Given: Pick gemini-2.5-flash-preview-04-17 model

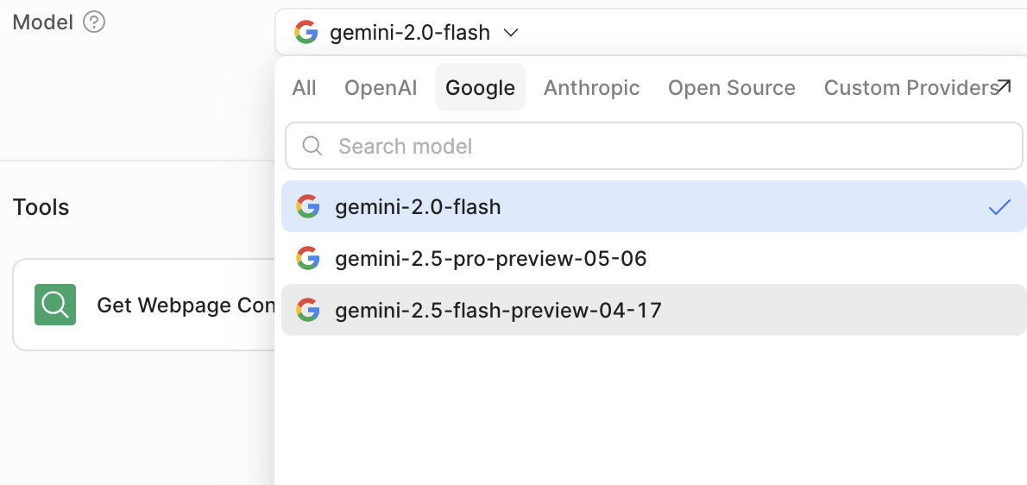Looking at the screenshot, I should click(653, 310).
